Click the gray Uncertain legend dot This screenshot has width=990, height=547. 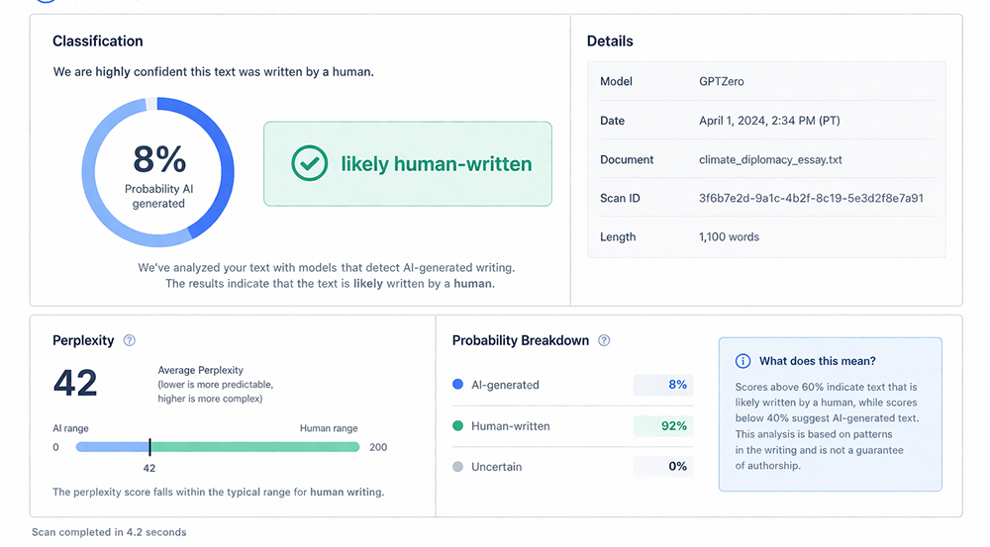(x=457, y=467)
